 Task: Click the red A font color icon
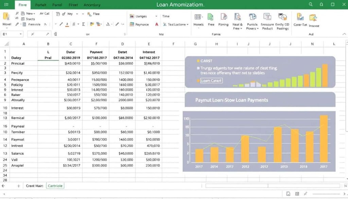point(157,24)
